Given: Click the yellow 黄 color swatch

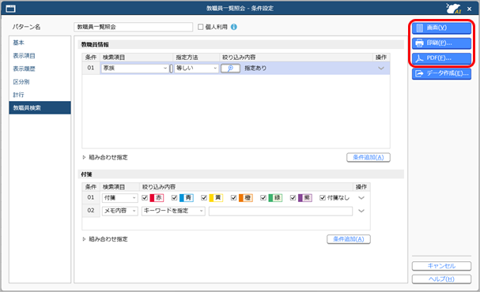Looking at the screenshot, I should (216, 198).
